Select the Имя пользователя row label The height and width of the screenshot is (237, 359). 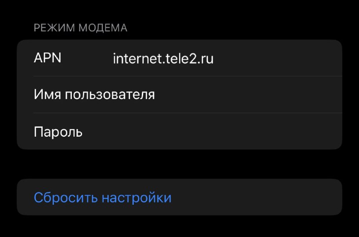[x=94, y=95]
